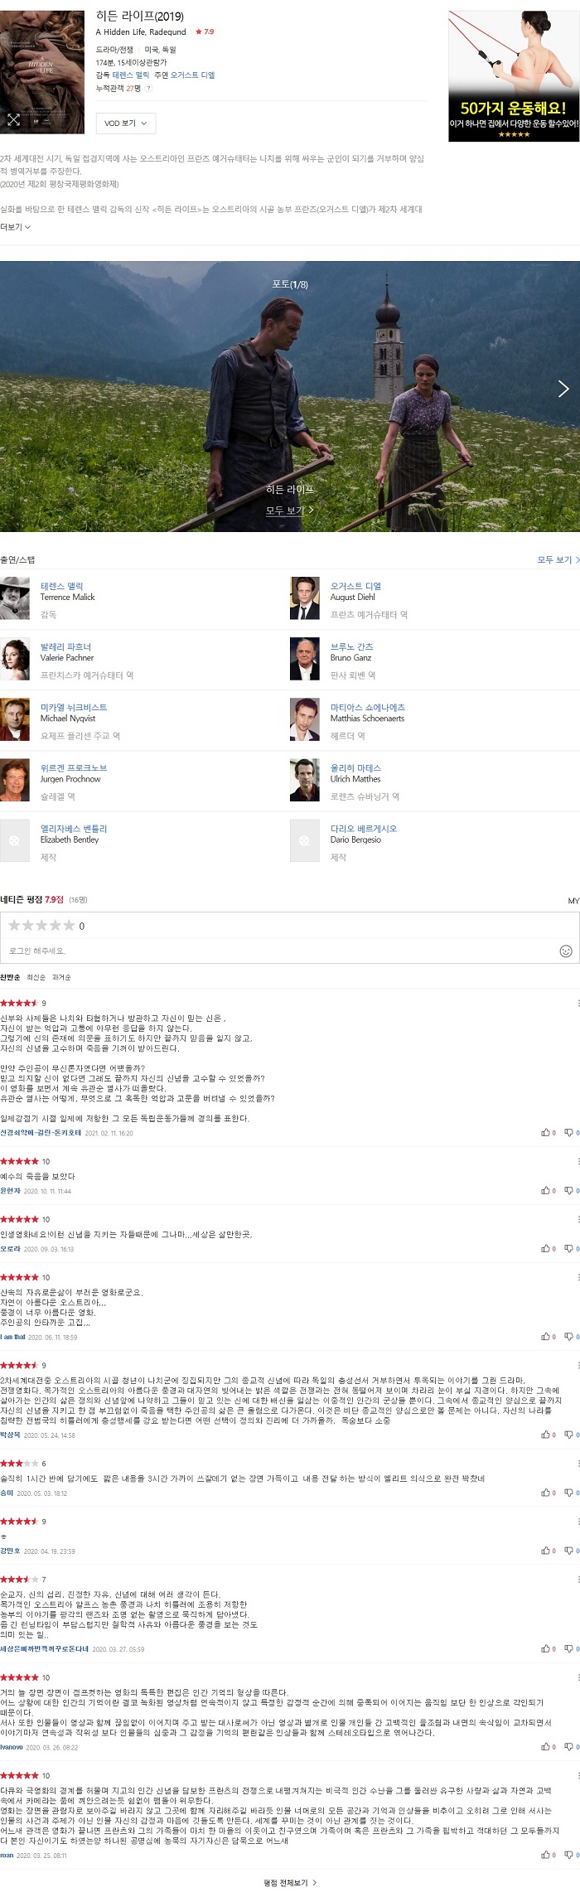Dislike 강민호's review
Image resolution: width=580 pixels, height=1897 pixels.
(571, 1550)
